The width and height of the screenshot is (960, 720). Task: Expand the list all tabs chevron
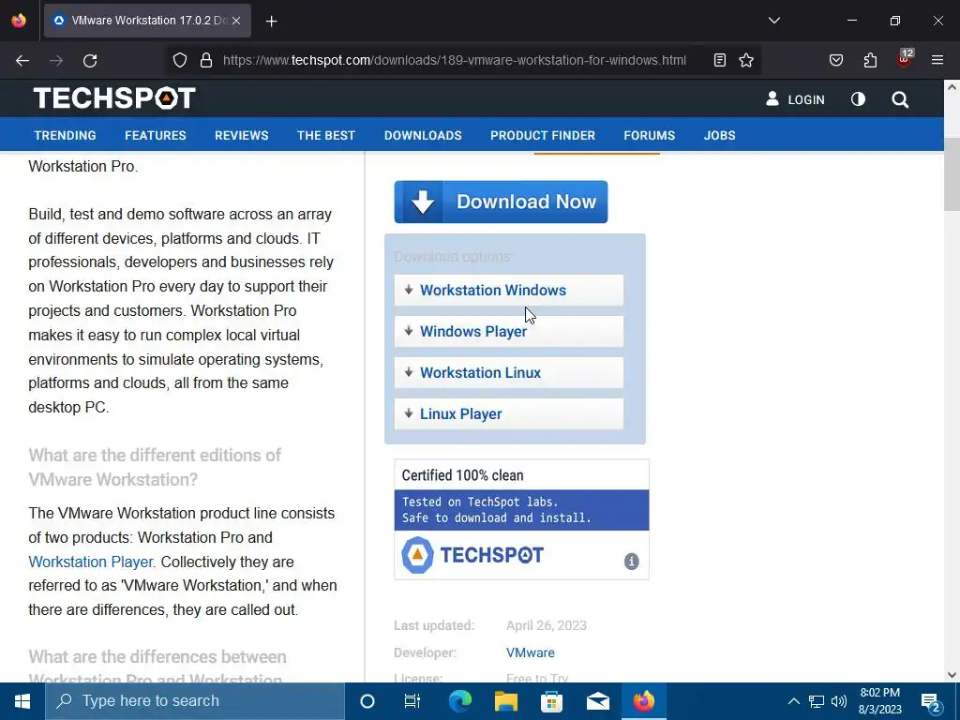pos(773,21)
